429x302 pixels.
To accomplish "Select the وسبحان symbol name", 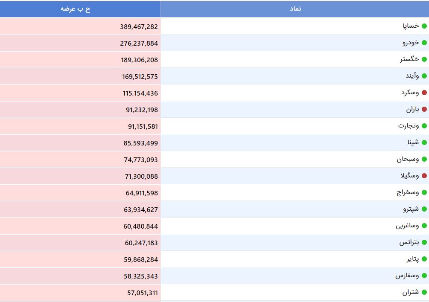I will coord(408,159).
